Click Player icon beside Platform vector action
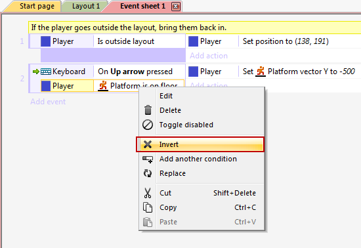 tap(193, 72)
